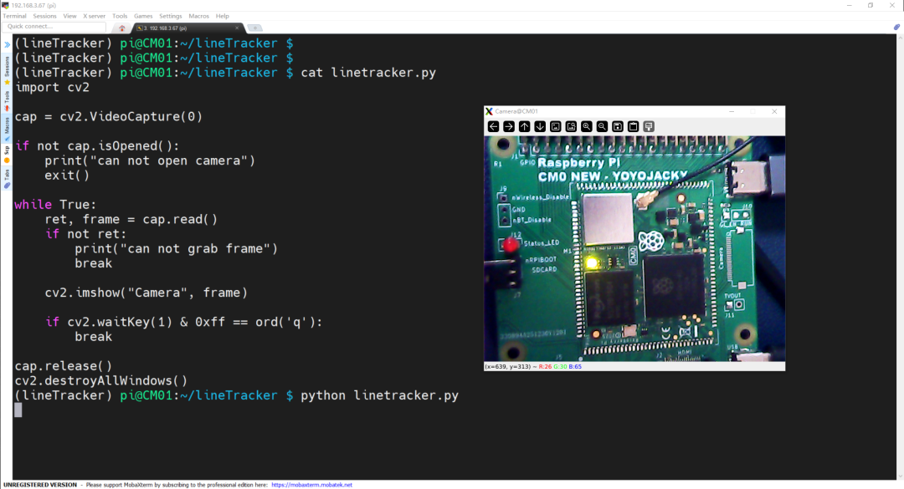Screen dimensions: 904x489
Task: Pan left in the Camera window
Action: click(x=493, y=127)
